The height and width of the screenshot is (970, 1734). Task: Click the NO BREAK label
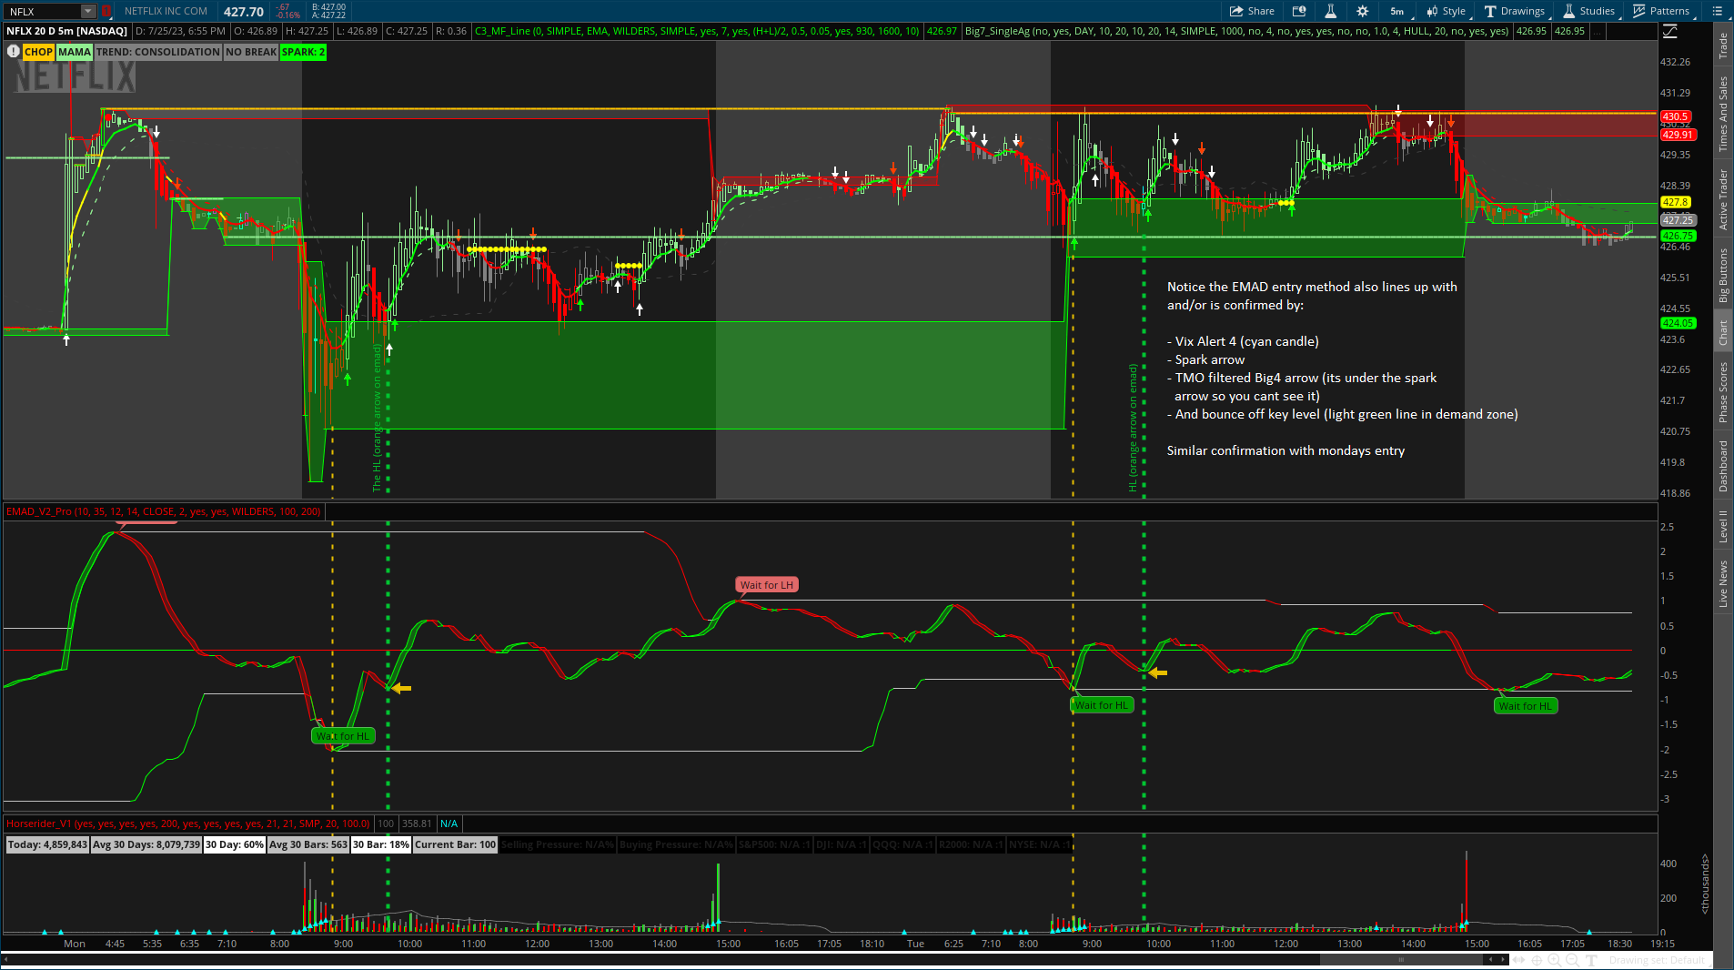coord(251,52)
